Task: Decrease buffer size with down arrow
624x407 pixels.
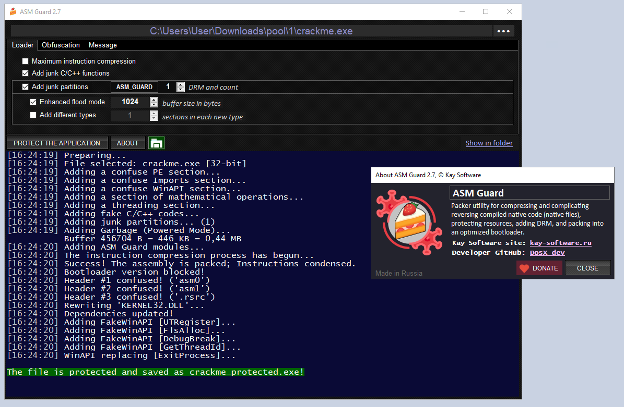Action: [x=154, y=105]
